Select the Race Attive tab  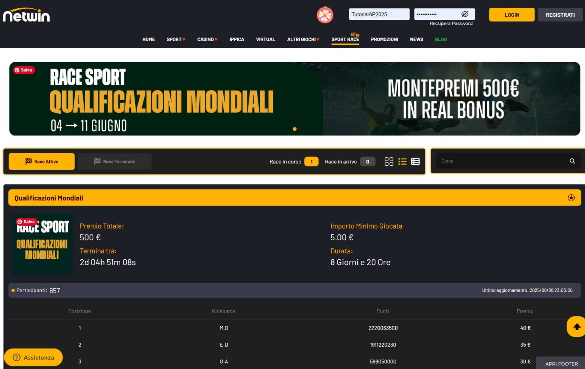coord(42,161)
